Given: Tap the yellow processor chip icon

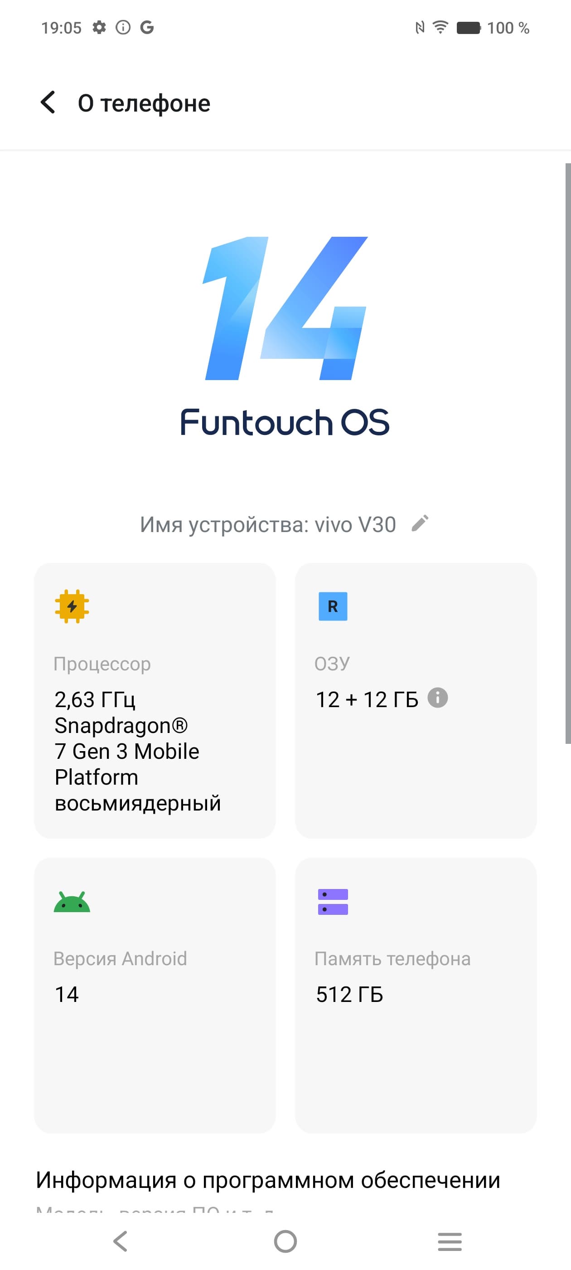Looking at the screenshot, I should [72, 606].
